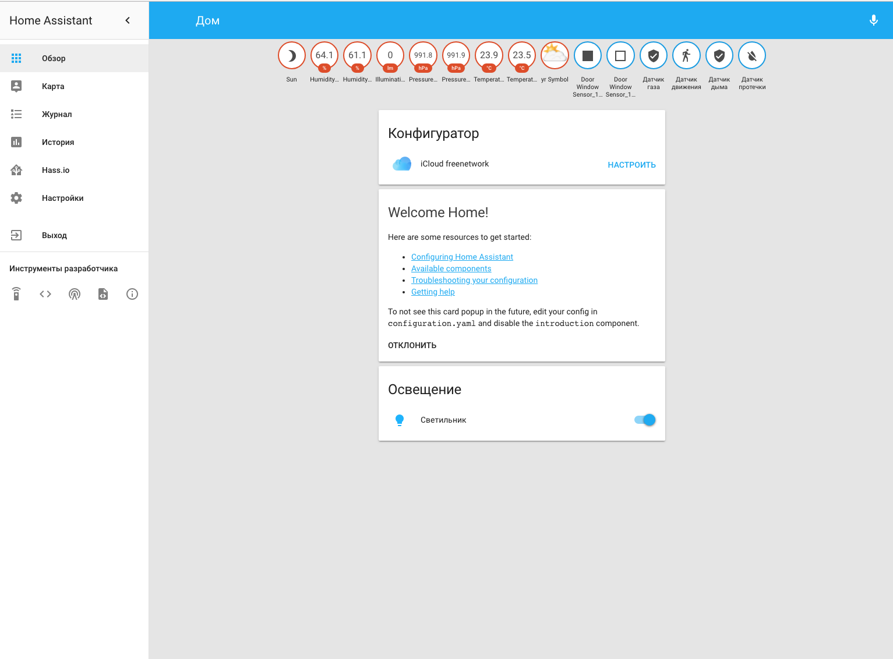Viewport: 893px width, 659px height.
Task: Click Выход to log out
Action: pos(74,235)
